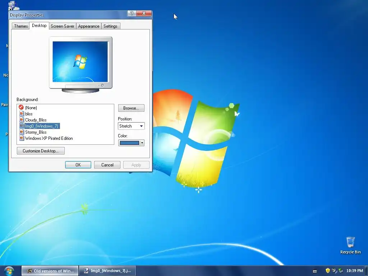
Task: Click the blue Color swatch
Action: 129,143
